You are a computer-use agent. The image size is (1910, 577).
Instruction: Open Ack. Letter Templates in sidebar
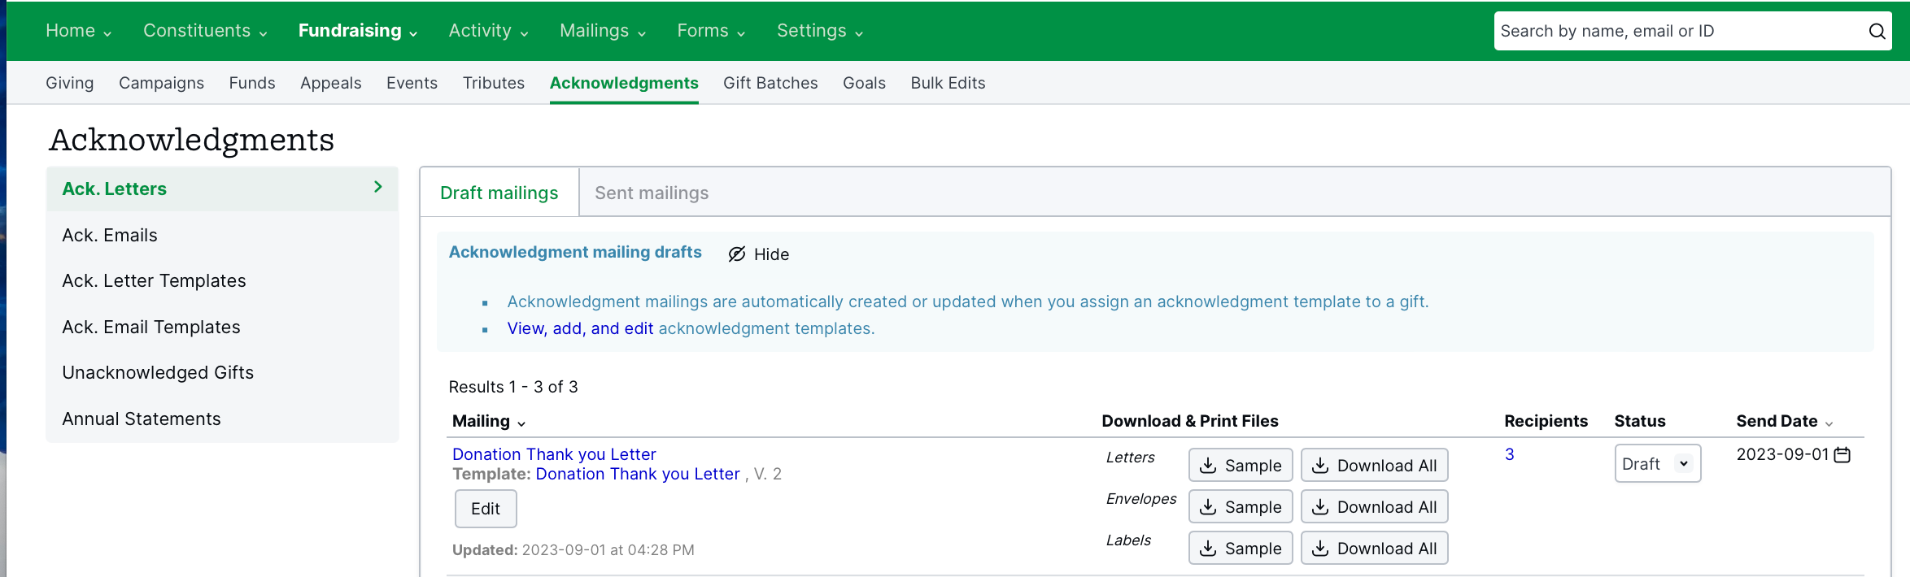point(222,280)
